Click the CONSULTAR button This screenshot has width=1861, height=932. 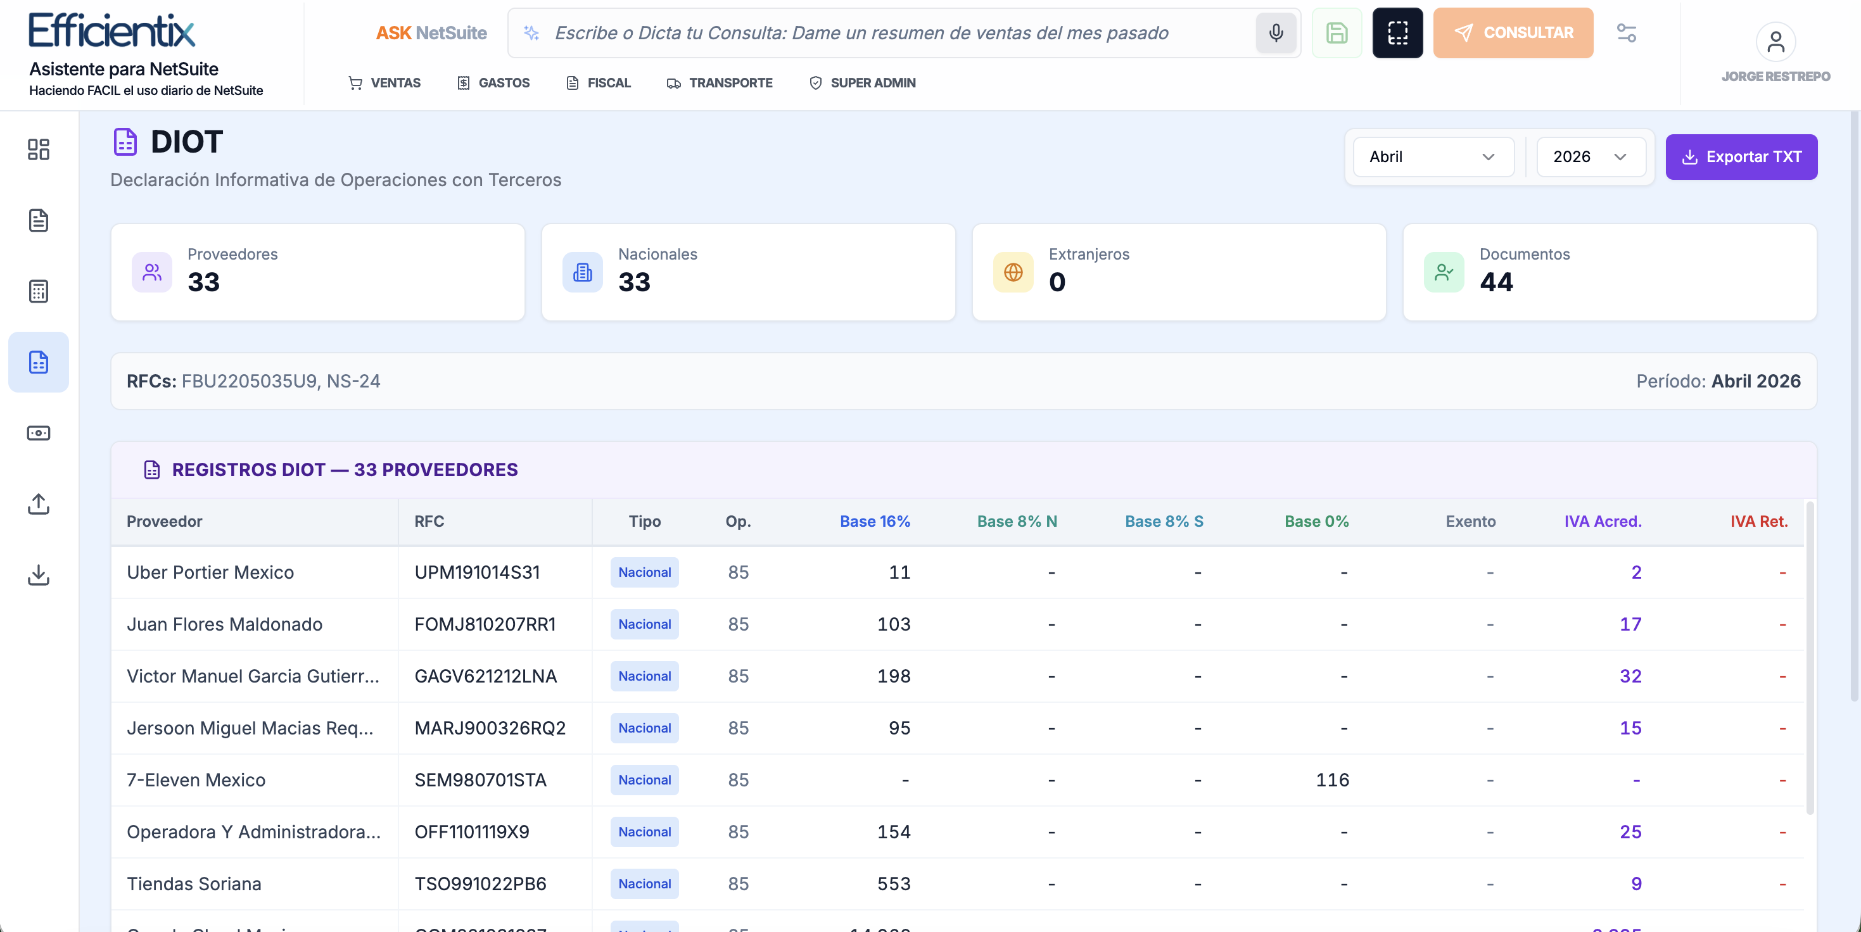coord(1513,32)
